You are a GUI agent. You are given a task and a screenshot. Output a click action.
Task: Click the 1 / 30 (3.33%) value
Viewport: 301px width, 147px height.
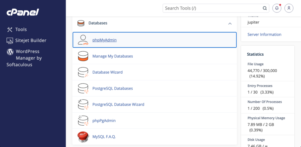pos(260,92)
